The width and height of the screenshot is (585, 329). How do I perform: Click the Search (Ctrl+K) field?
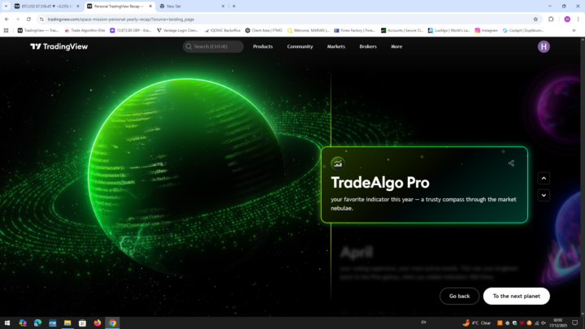click(x=213, y=46)
